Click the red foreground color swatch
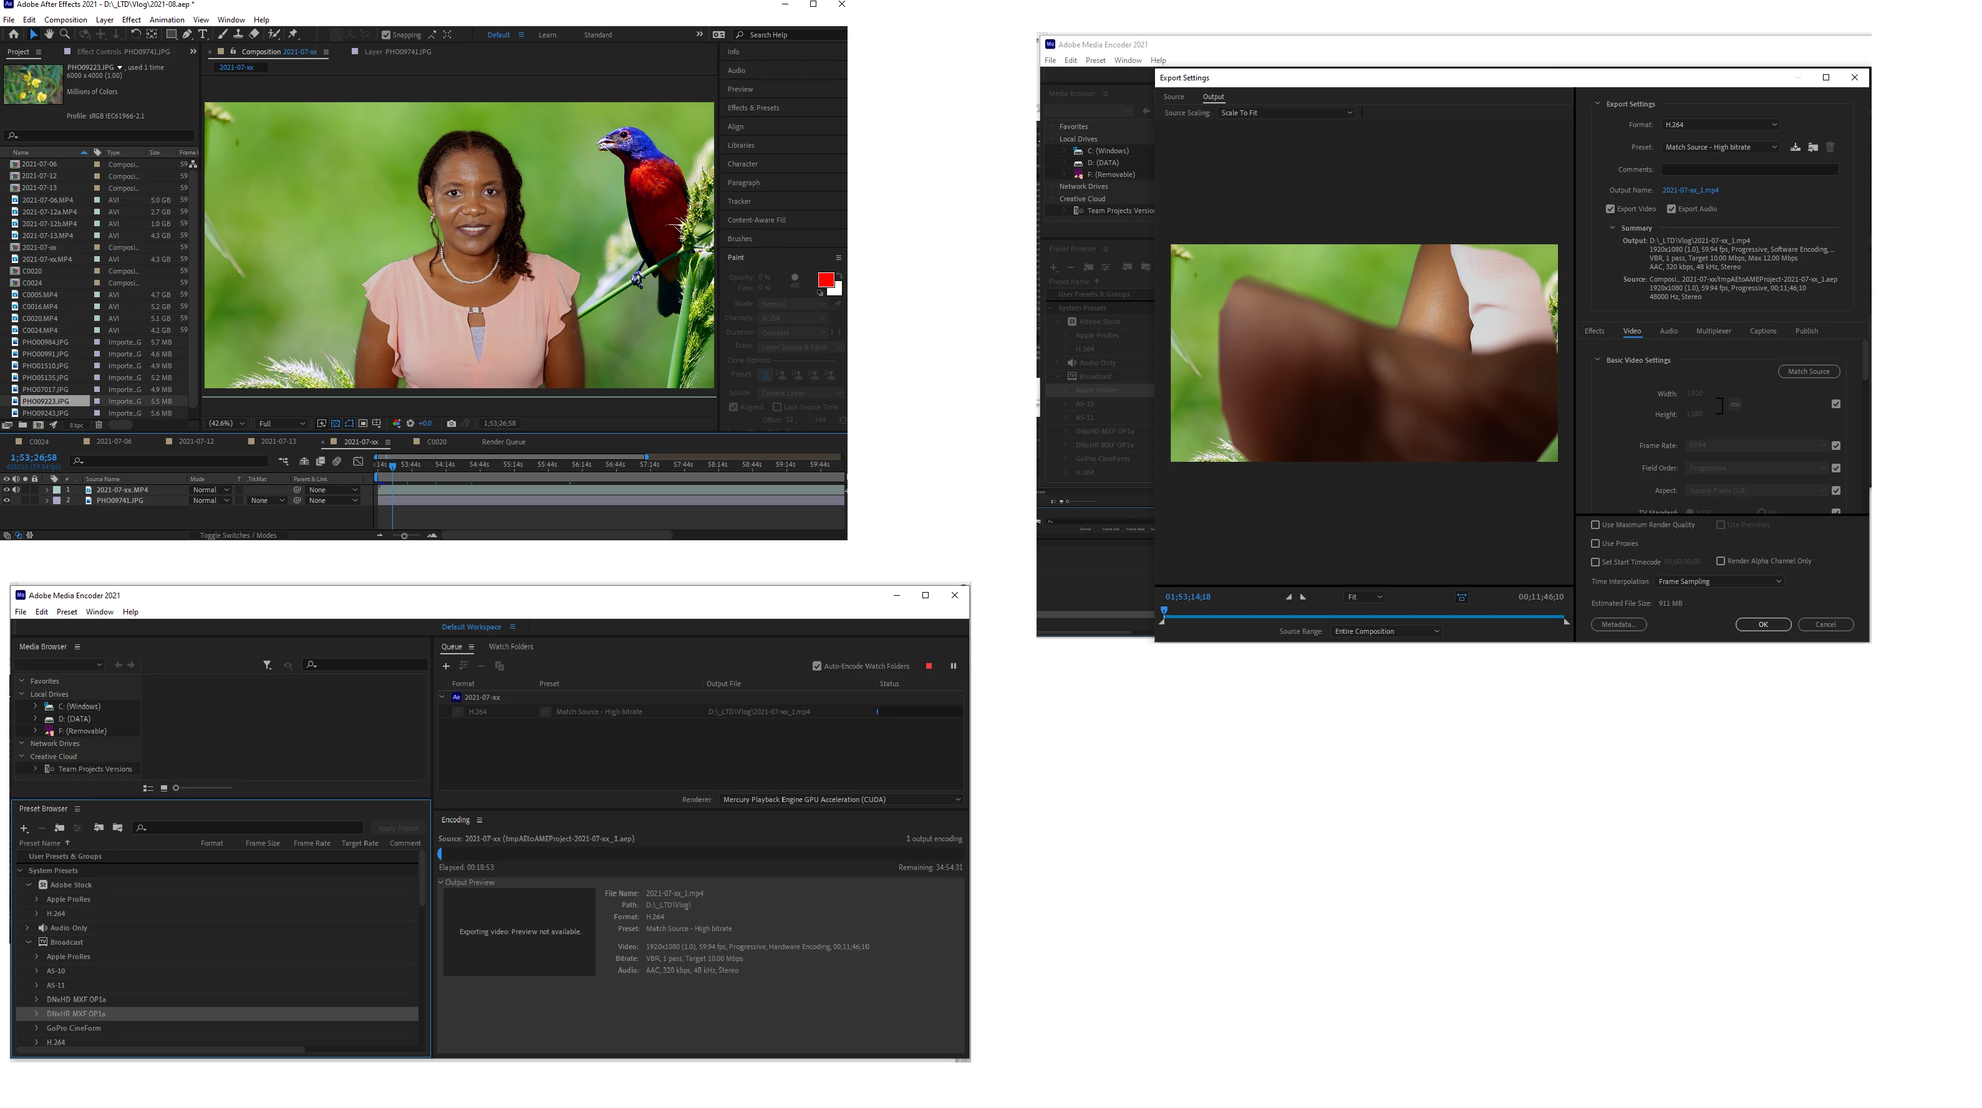 tap(825, 280)
